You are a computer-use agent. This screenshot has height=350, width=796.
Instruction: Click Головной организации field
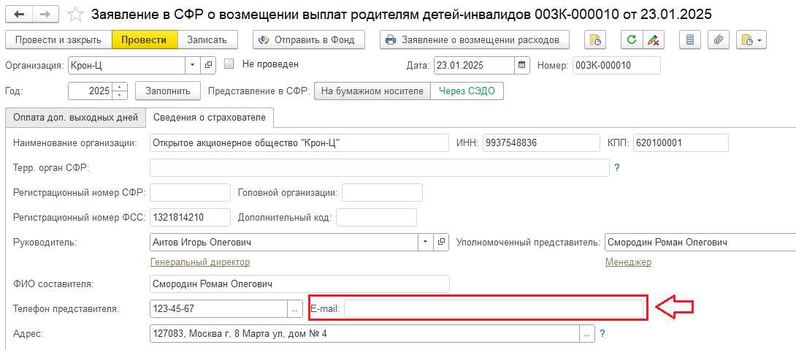(x=382, y=192)
